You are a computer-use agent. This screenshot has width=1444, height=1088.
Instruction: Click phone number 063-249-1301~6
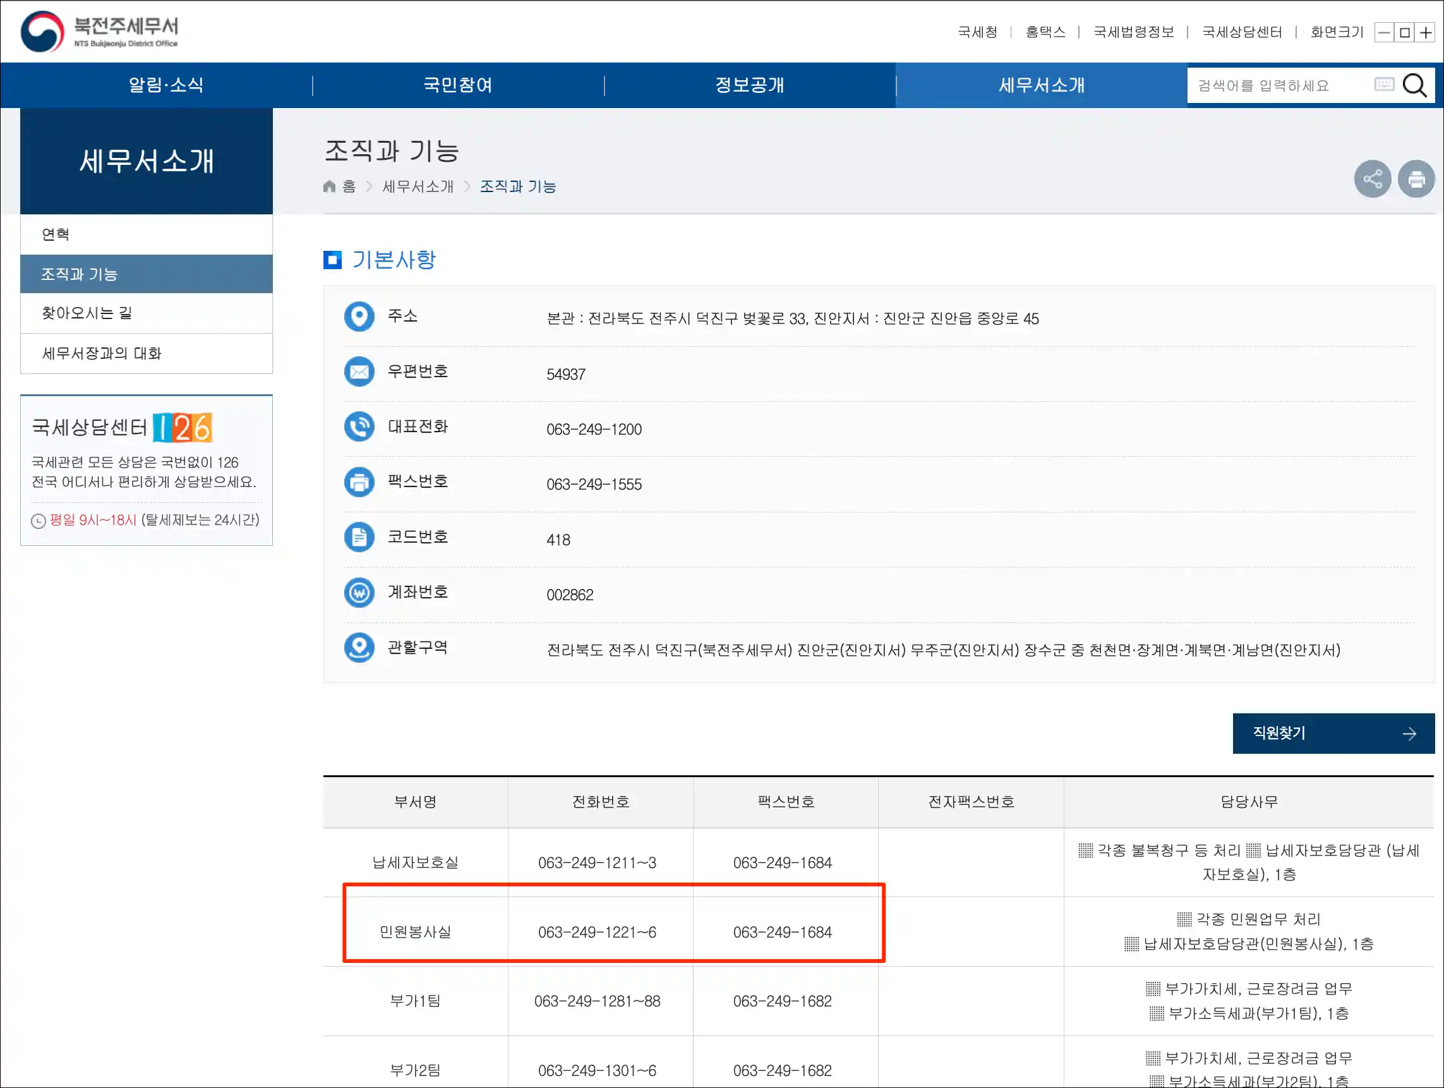[598, 1070]
